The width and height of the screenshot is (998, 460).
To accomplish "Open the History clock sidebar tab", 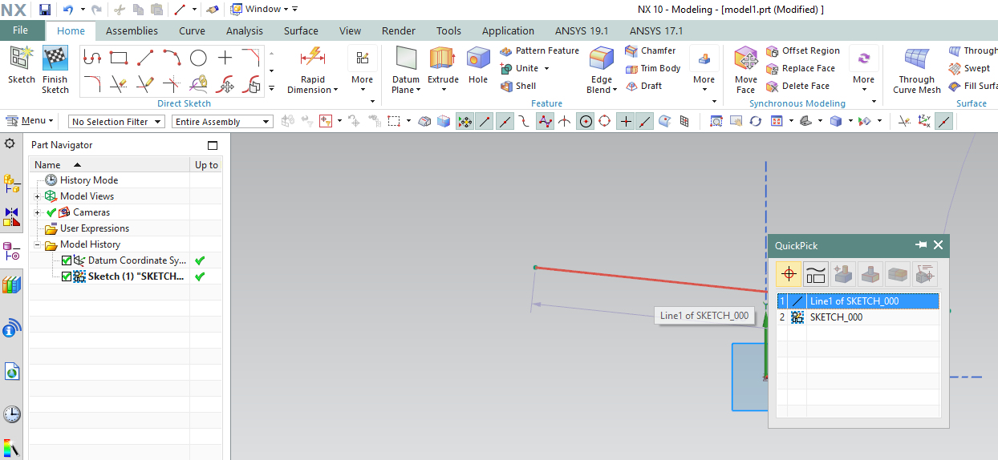I will click(12, 414).
